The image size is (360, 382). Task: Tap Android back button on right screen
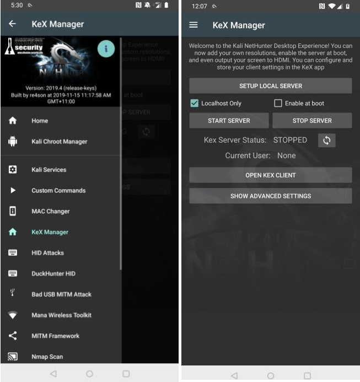(x=234, y=375)
